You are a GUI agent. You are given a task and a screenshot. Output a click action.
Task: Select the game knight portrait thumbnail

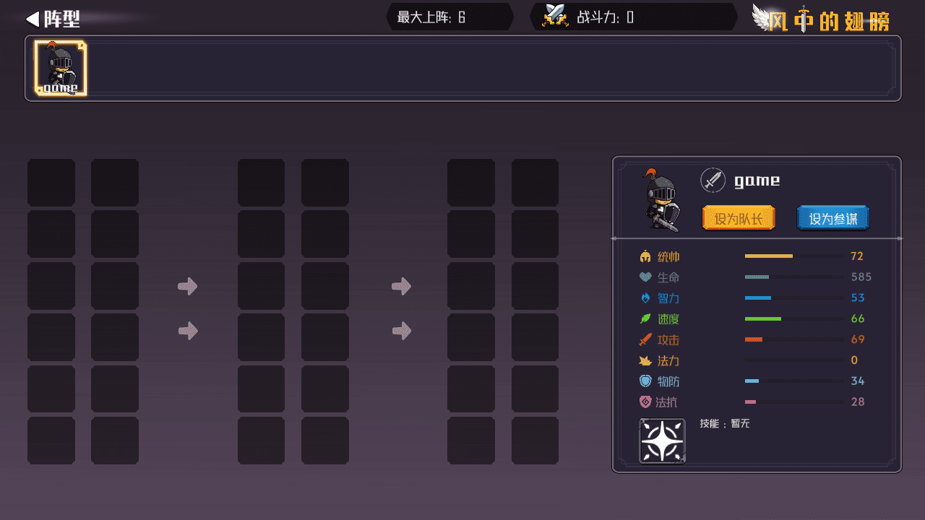pyautogui.click(x=61, y=69)
